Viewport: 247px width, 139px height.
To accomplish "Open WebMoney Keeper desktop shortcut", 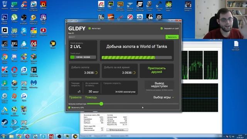I will tap(34, 19).
